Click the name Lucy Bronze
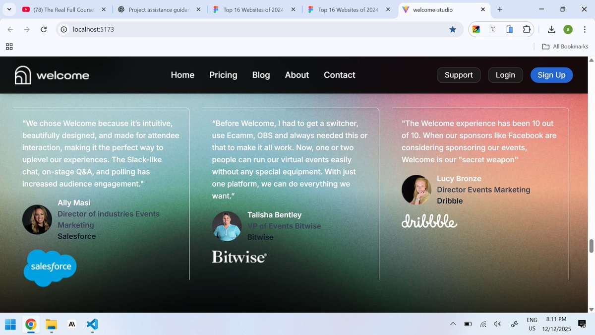This screenshot has height=335, width=595. (x=459, y=179)
